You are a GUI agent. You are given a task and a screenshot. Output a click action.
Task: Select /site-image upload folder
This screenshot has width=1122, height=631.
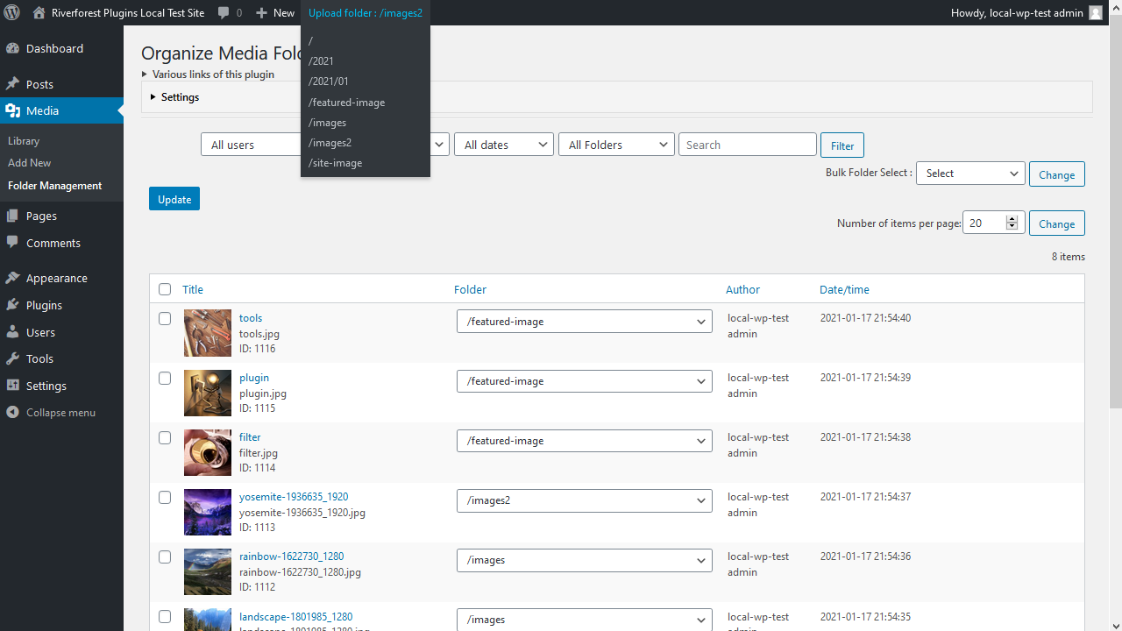366,163
